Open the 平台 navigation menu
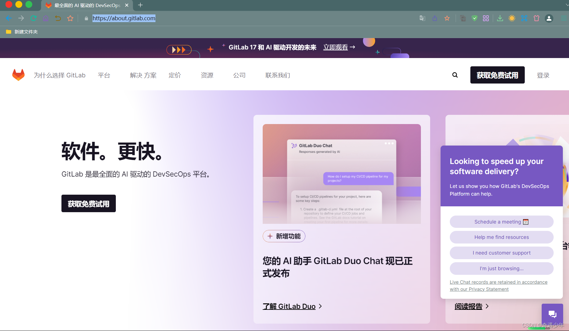The width and height of the screenshot is (569, 331). click(104, 75)
